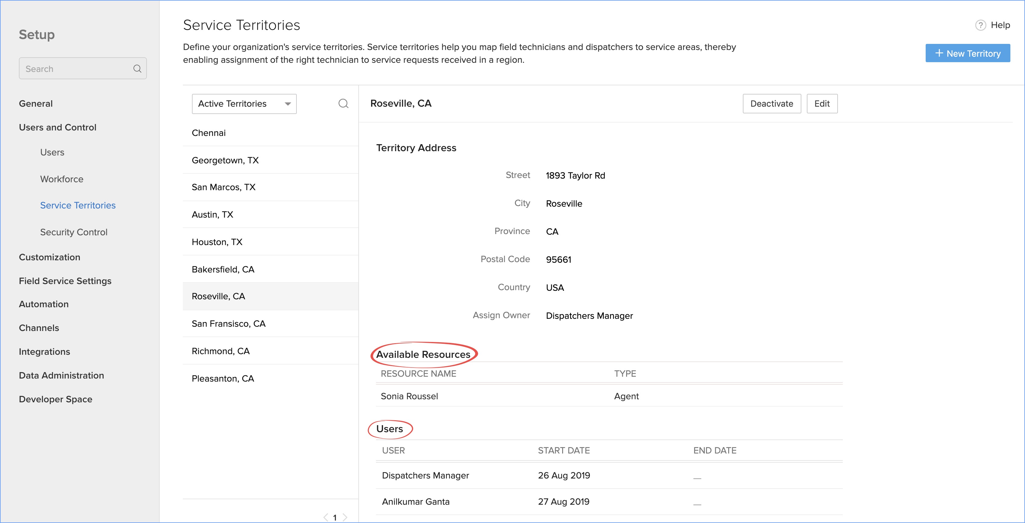Type in the Setup search field
This screenshot has height=523, width=1025.
76,69
